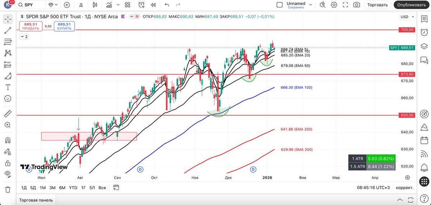
Task: Click Сохранить under layout name
Action: pyautogui.click(x=296, y=7)
